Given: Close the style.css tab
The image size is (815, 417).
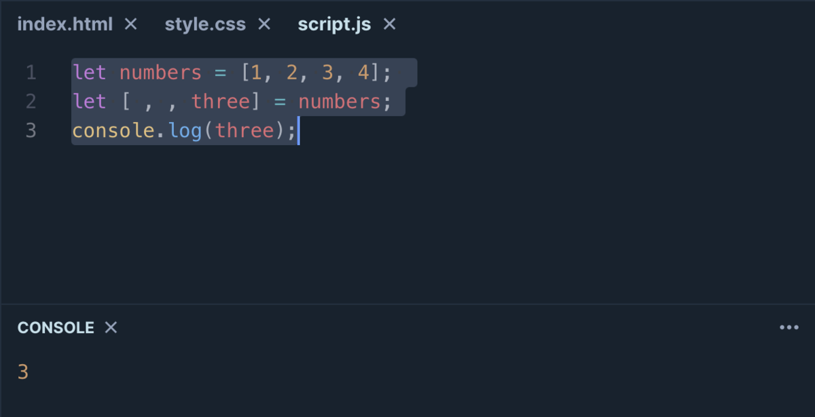Looking at the screenshot, I should tap(263, 24).
